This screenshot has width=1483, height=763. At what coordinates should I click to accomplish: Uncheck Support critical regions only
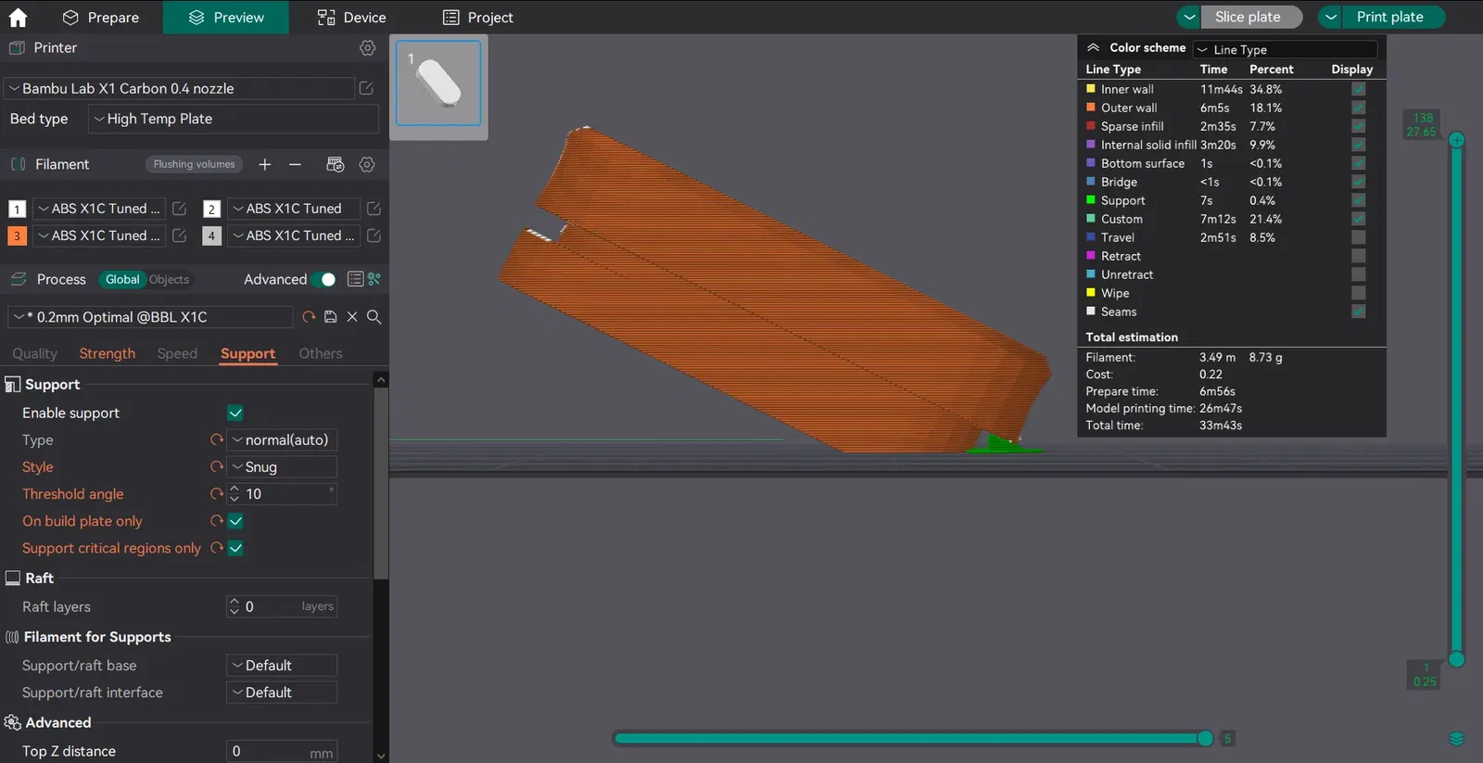point(235,548)
